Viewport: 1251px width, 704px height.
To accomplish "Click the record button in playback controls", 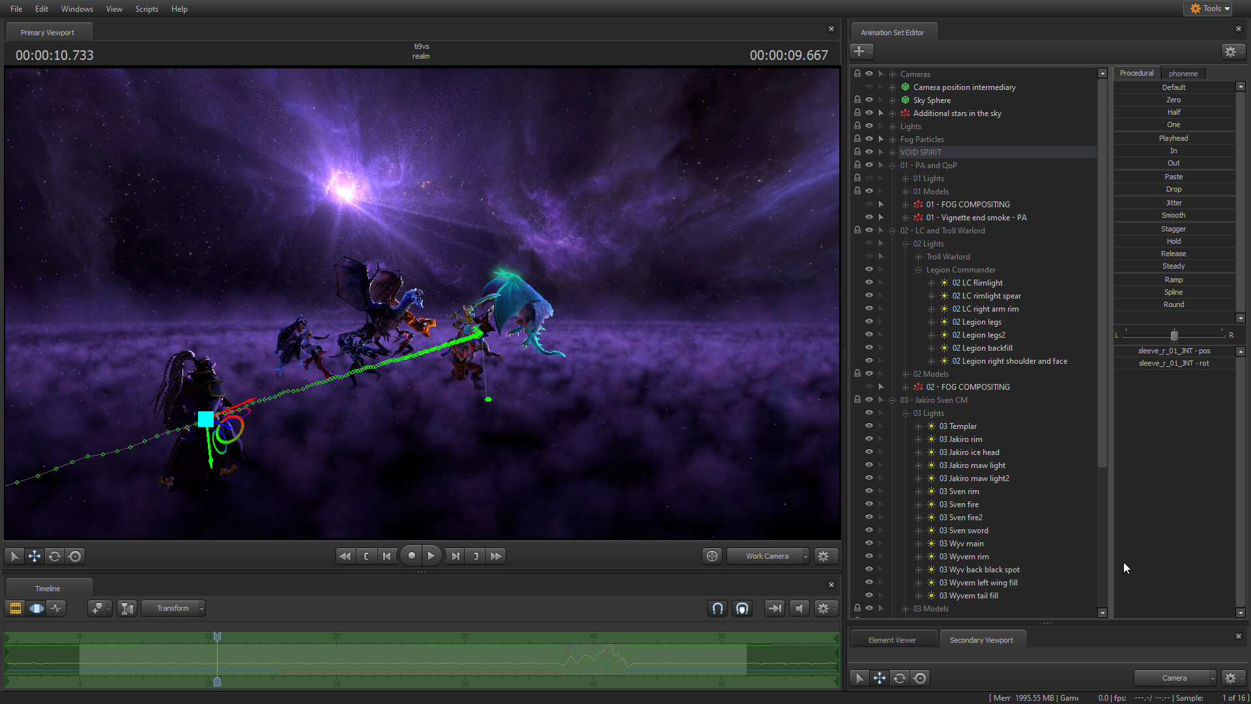I will click(411, 556).
